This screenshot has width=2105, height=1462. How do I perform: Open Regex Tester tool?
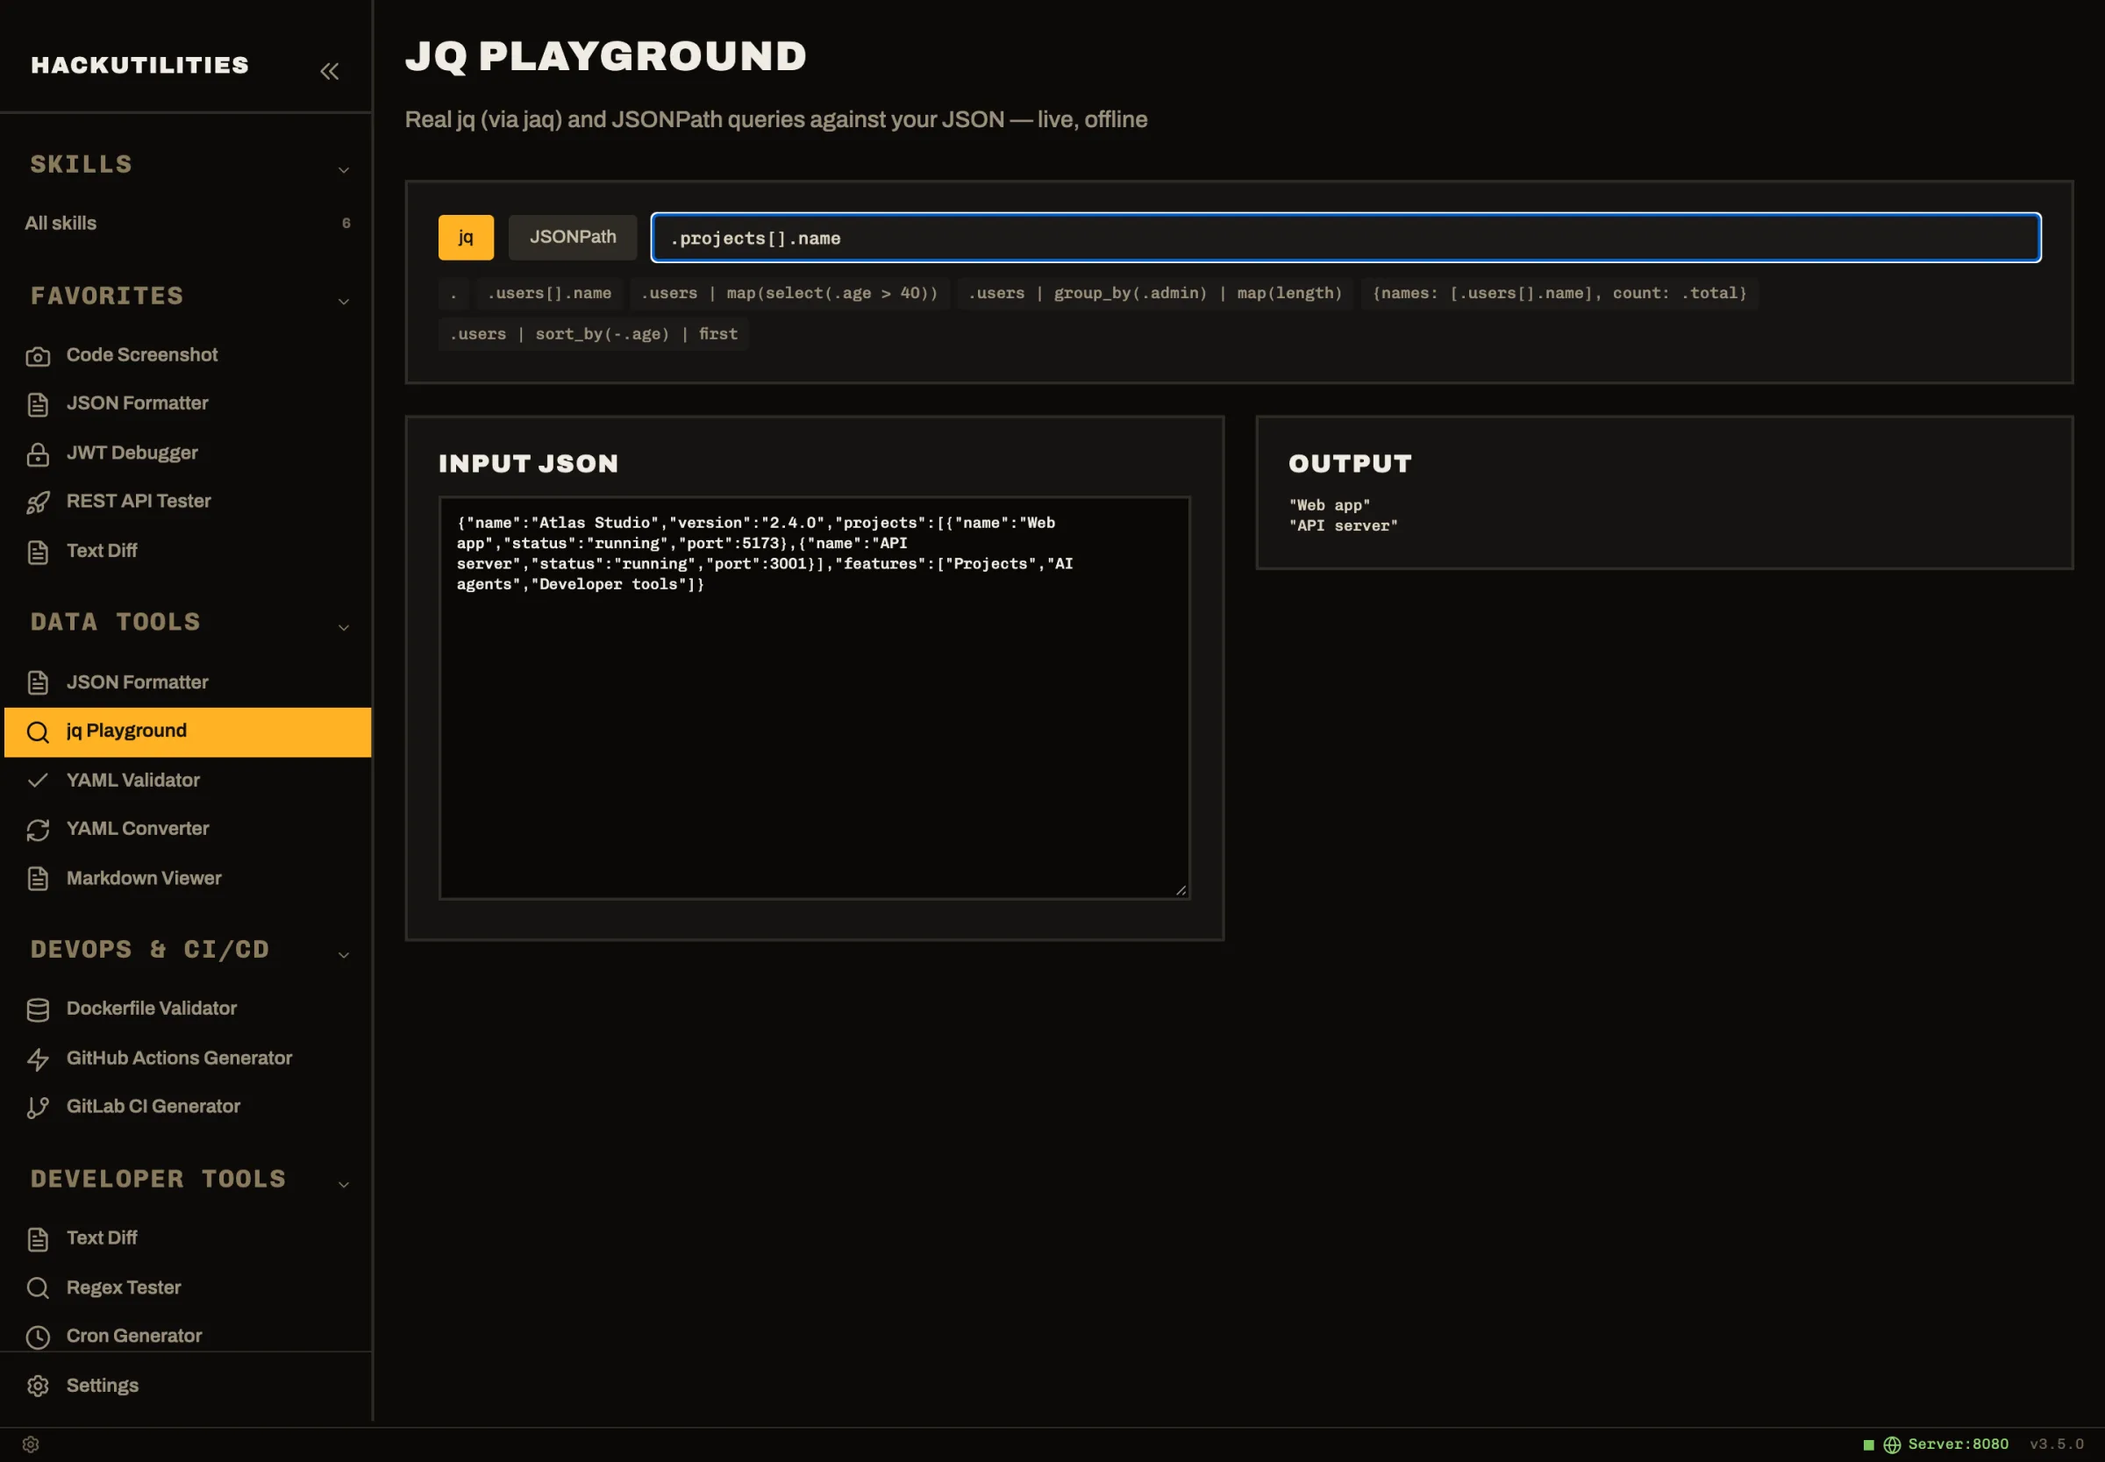point(187,1287)
